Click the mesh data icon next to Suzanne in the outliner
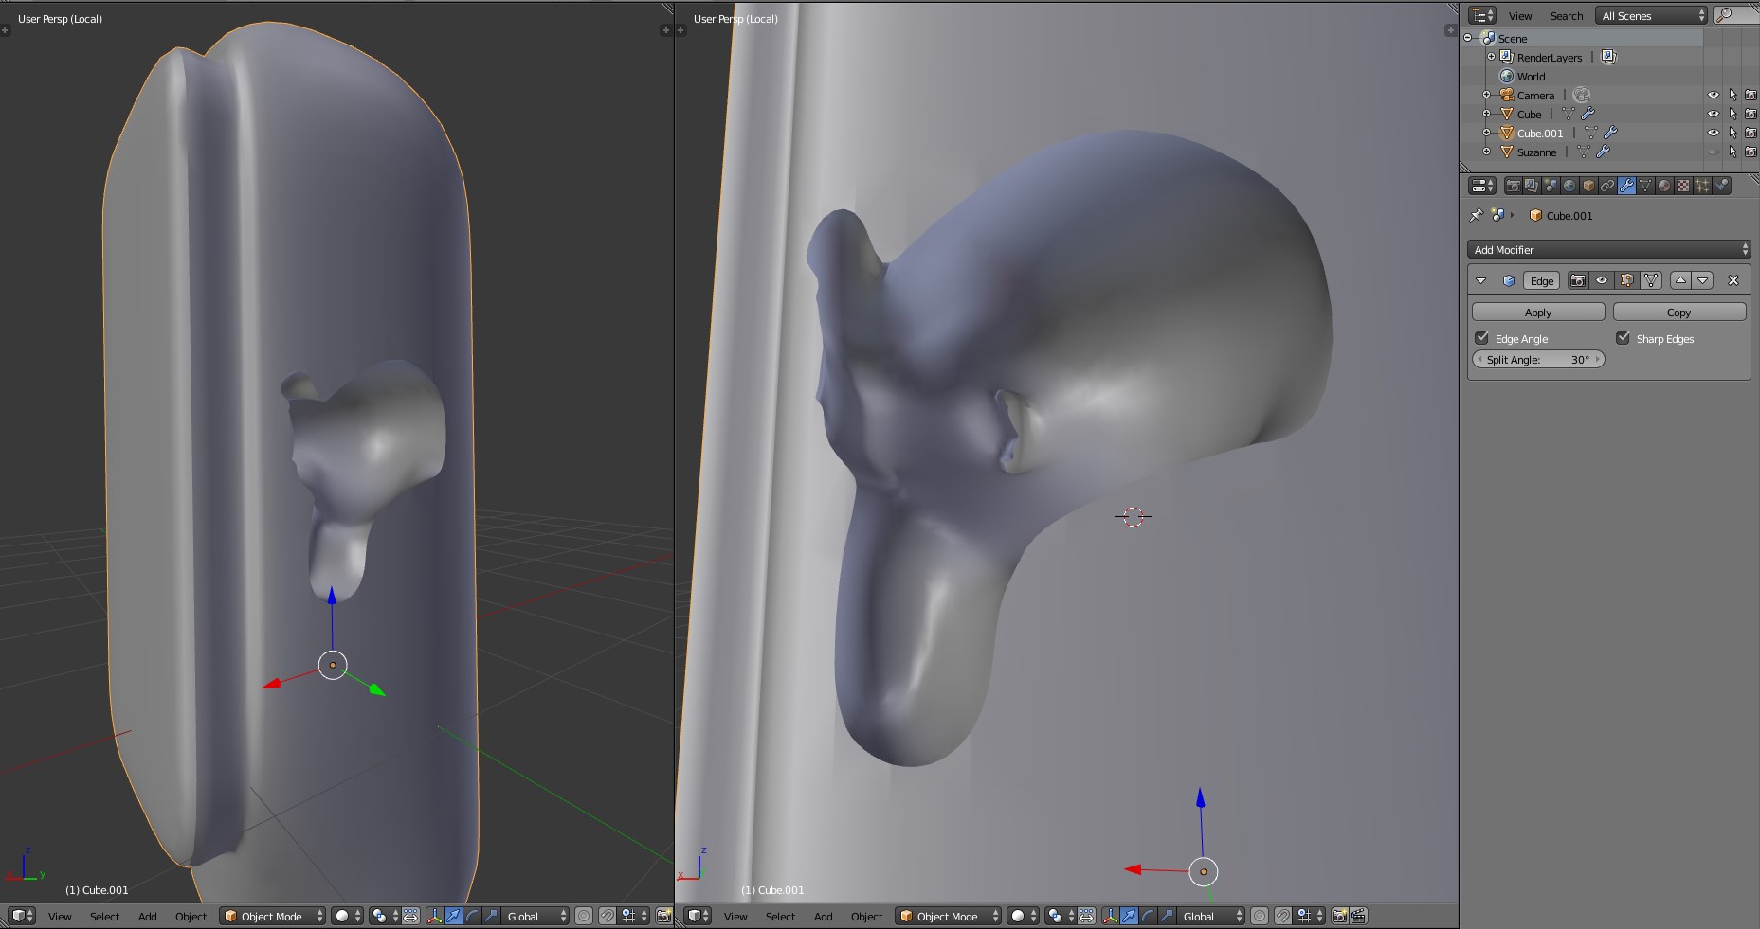 point(1584,152)
